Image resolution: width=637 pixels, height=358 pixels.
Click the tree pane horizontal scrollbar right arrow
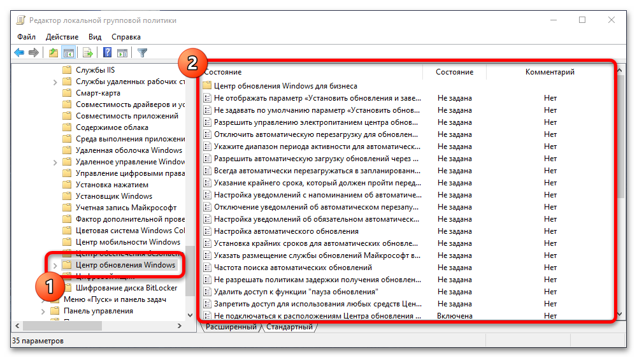click(x=180, y=326)
